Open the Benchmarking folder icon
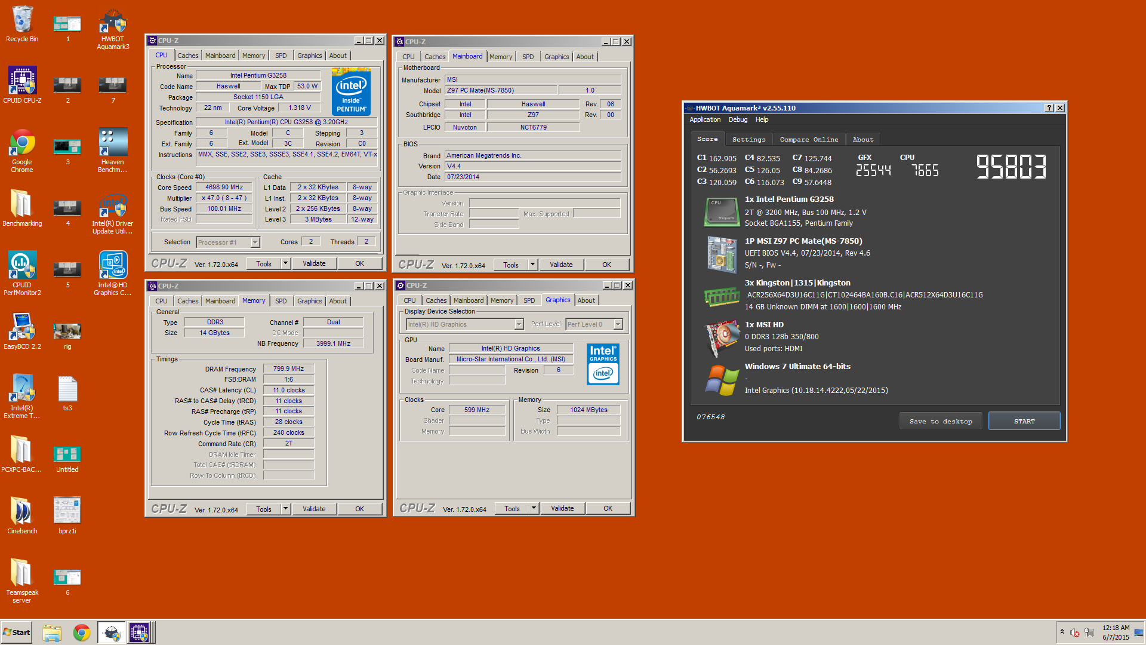 coord(22,208)
